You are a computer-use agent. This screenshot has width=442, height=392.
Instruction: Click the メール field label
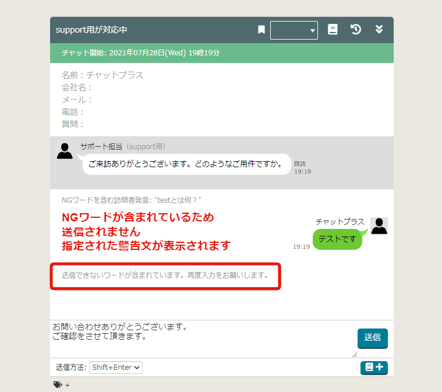(x=77, y=100)
